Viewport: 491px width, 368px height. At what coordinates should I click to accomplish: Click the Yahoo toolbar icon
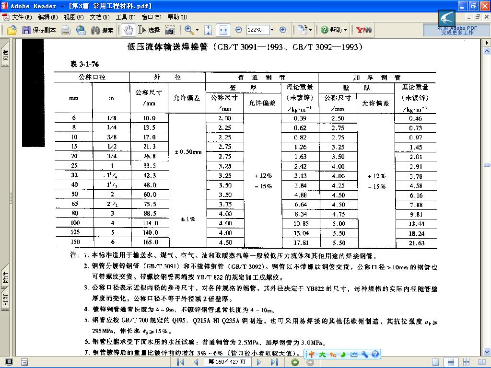[364, 30]
